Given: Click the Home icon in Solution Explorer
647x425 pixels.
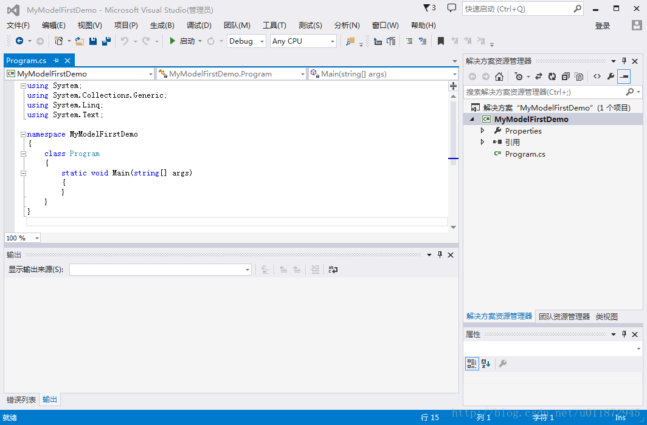Looking at the screenshot, I should [499, 76].
